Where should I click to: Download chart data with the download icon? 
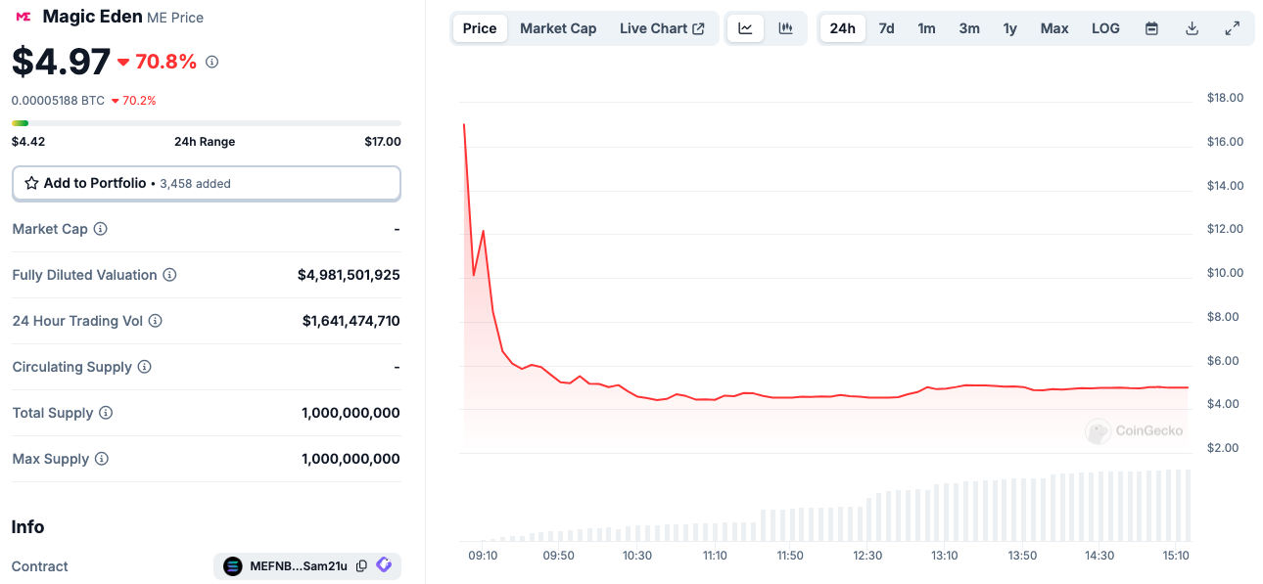tap(1192, 28)
